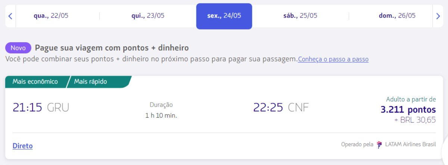The width and height of the screenshot is (448, 165).
Task: Select the qui., 23/05 date tab
Action: click(148, 16)
